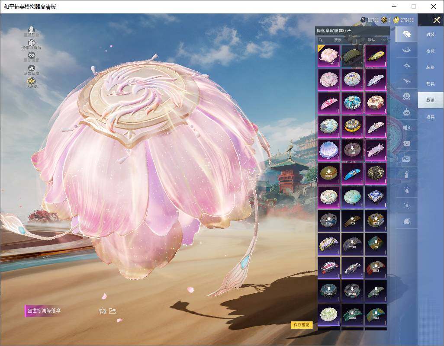The height and width of the screenshot is (346, 444).
Task: Open the airplane skin category
Action: (x=406, y=81)
